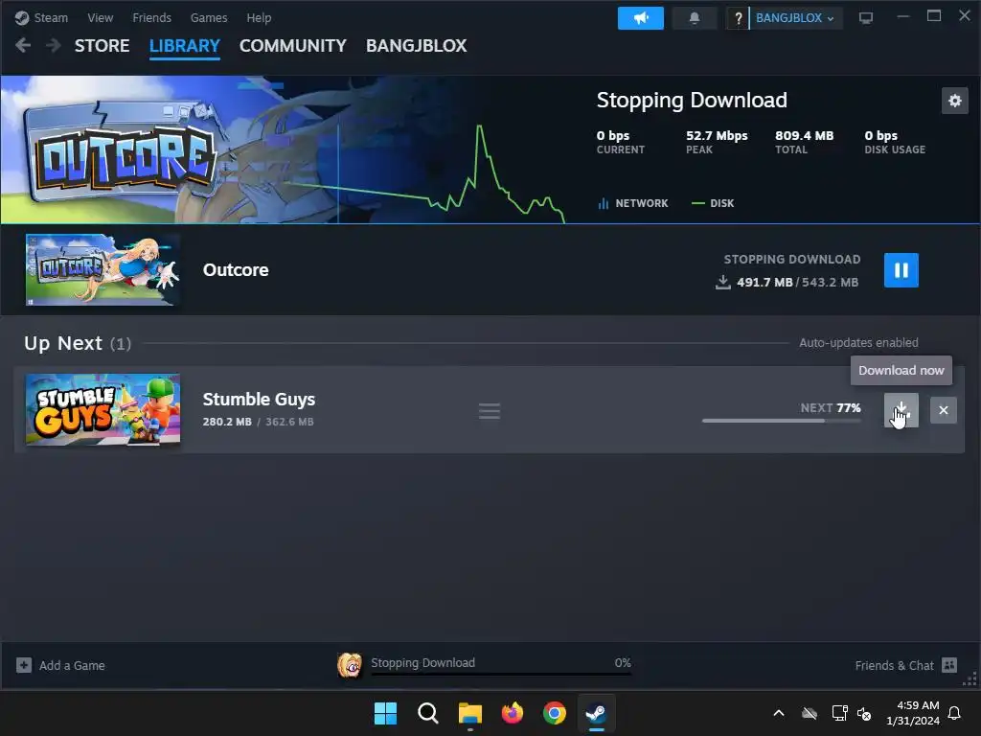Click the 280.2 MB / 362.6 MB text

pos(258,422)
